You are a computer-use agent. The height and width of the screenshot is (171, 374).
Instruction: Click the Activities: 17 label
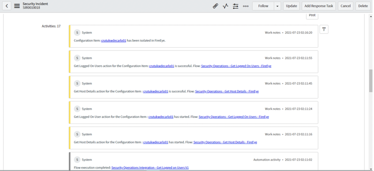click(x=51, y=26)
